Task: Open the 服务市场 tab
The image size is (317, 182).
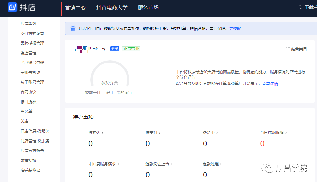Action: [x=148, y=8]
